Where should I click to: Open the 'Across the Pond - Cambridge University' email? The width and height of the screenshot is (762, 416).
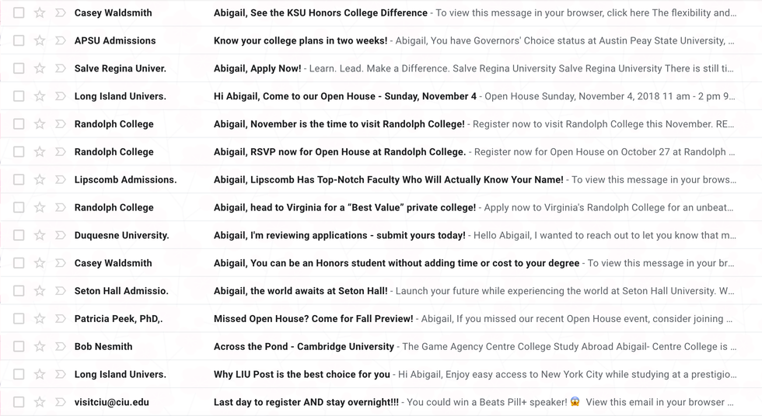click(x=303, y=346)
